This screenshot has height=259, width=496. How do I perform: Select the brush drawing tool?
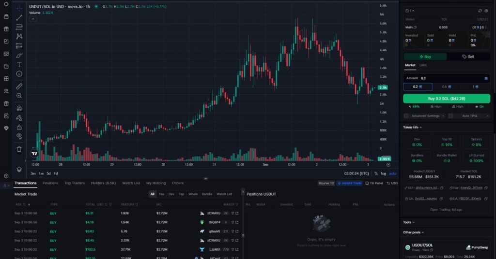19,55
